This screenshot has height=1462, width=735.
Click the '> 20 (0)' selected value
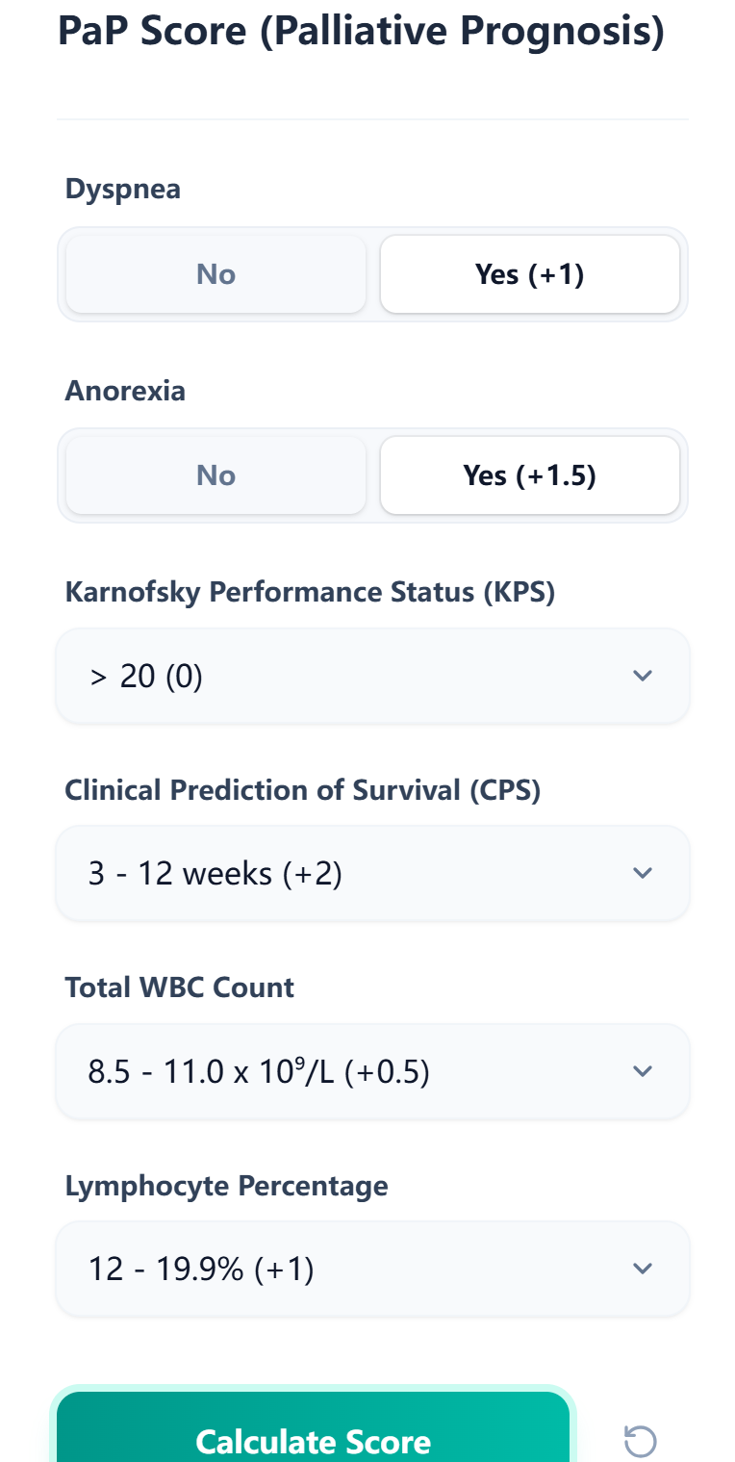(x=145, y=675)
